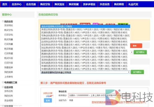Click the 详情 link under 买家已付款
This screenshot has width=154, height=107.
[x=48, y=96]
